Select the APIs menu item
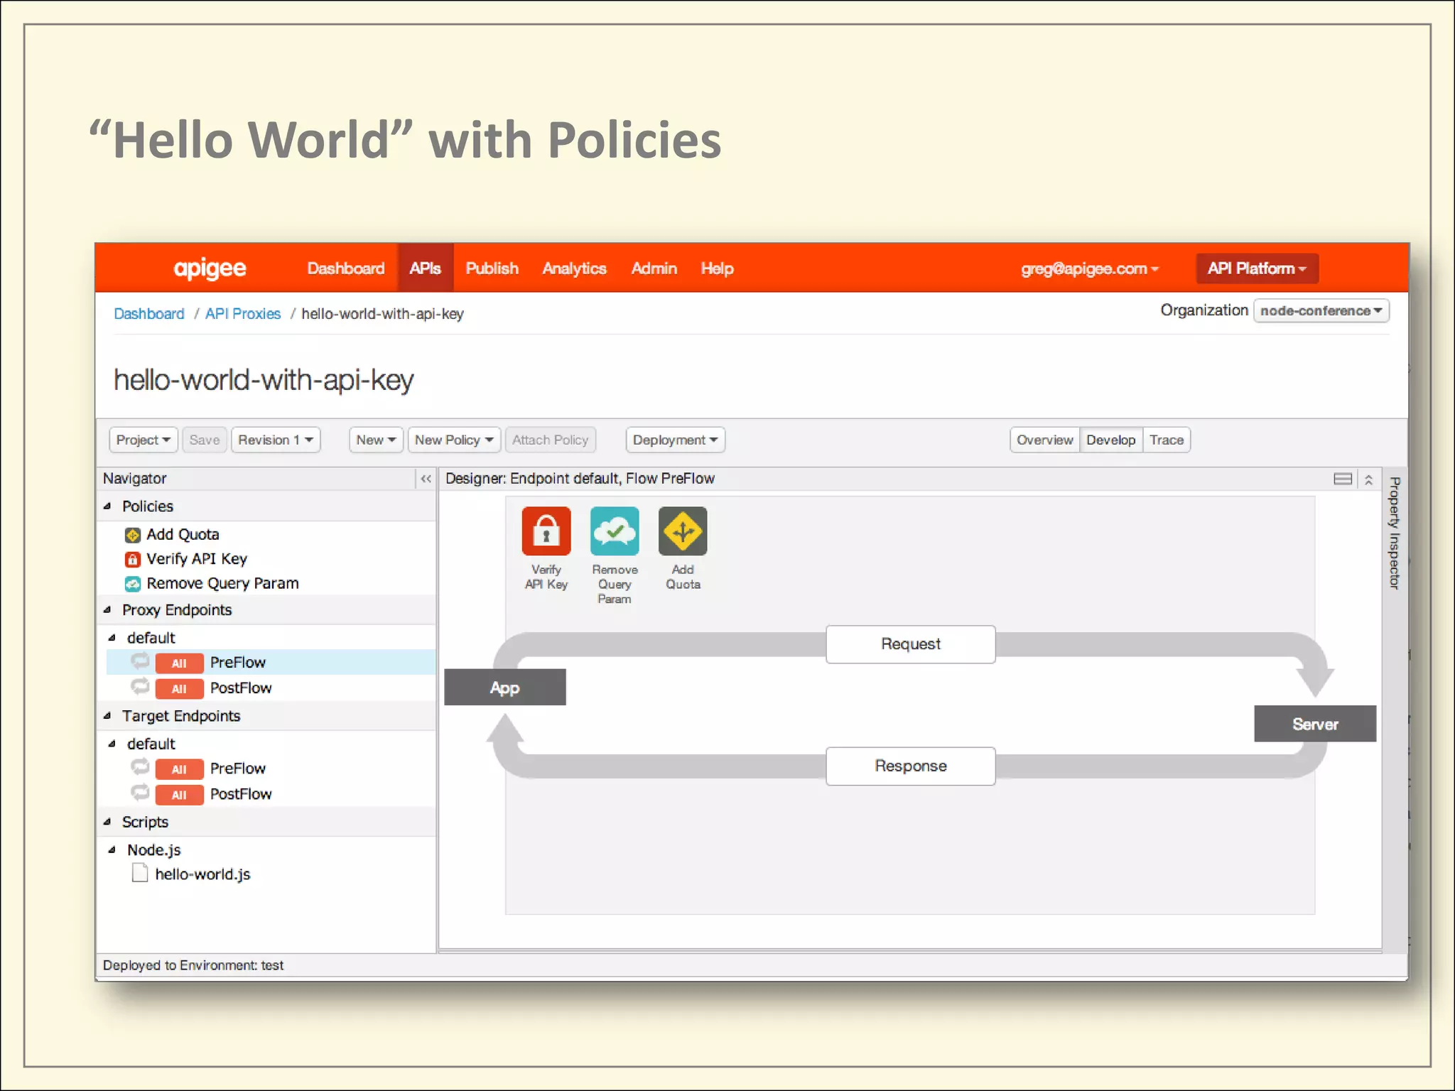Viewport: 1455px width, 1091px height. tap(425, 268)
